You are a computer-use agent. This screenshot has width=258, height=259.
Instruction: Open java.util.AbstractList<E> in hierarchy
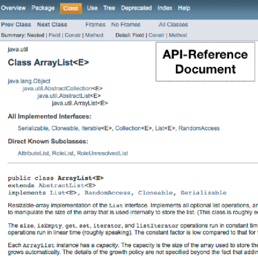pos(69,96)
